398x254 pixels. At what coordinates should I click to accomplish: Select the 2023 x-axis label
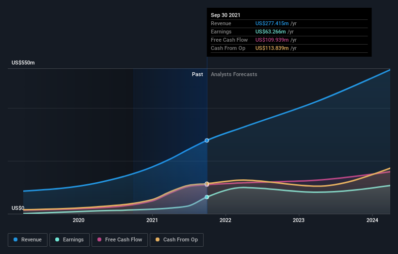point(299,220)
